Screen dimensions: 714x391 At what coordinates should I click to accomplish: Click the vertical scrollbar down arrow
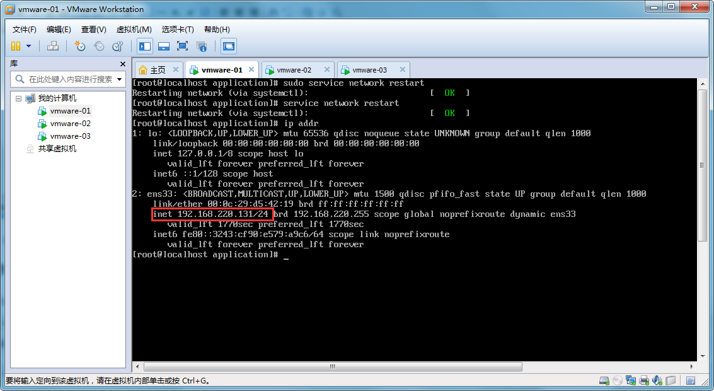click(703, 356)
